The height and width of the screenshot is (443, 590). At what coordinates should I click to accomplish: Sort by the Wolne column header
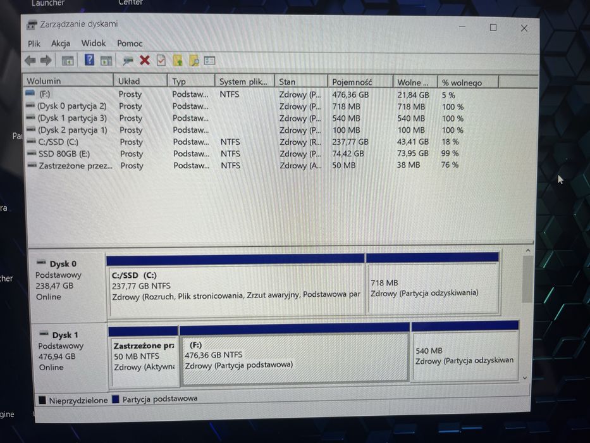[x=415, y=82]
